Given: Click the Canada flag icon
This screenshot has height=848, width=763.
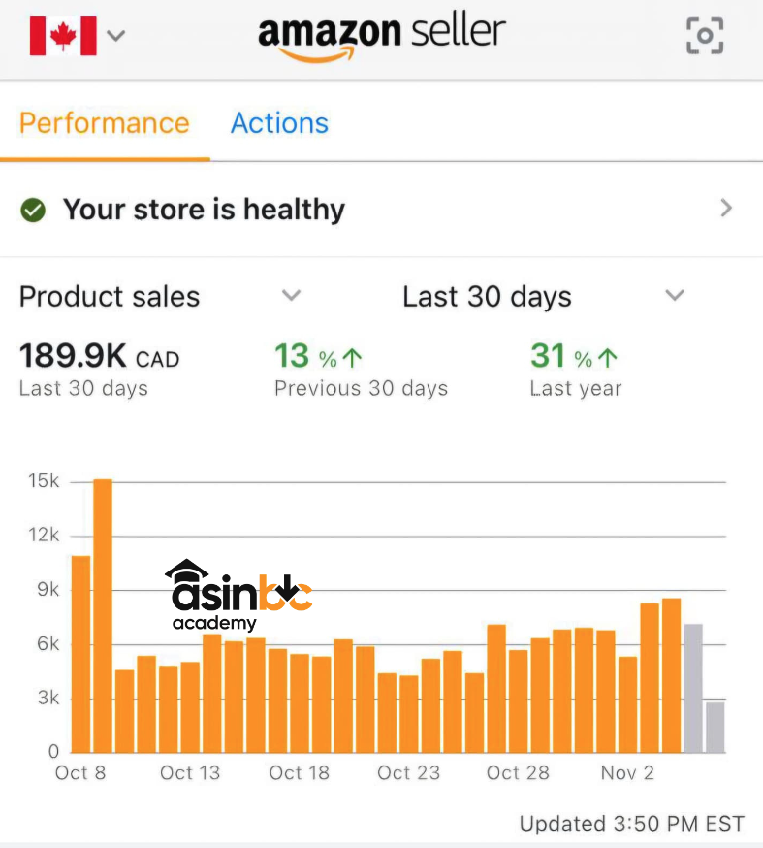Looking at the screenshot, I should click(x=63, y=36).
